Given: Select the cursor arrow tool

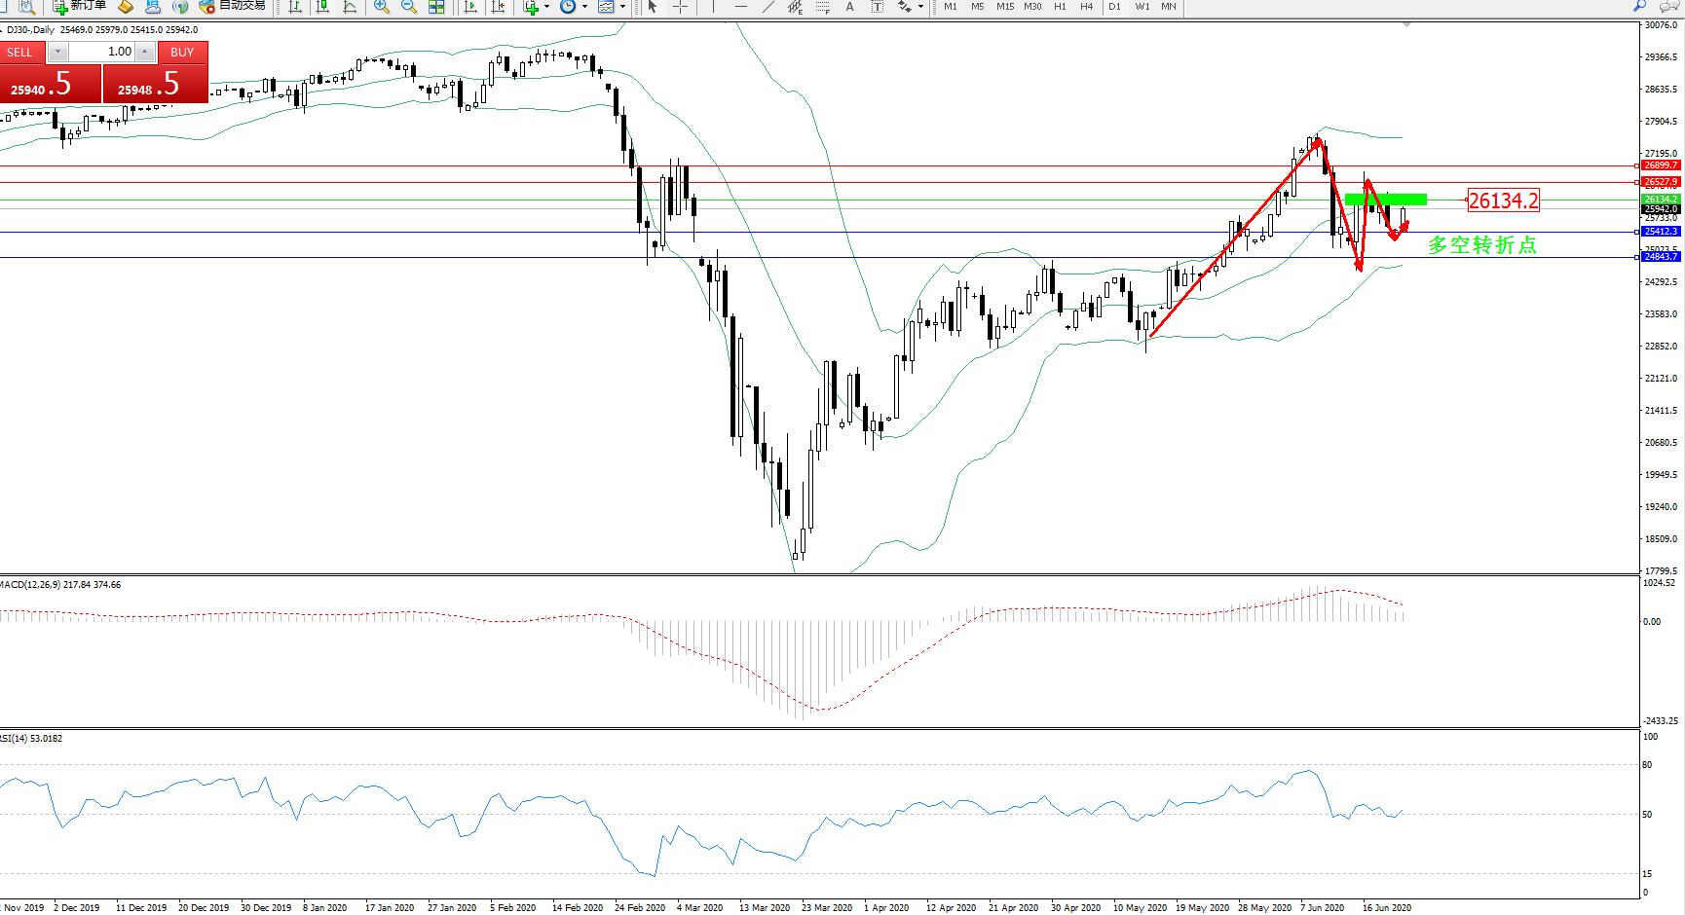Looking at the screenshot, I should (653, 7).
